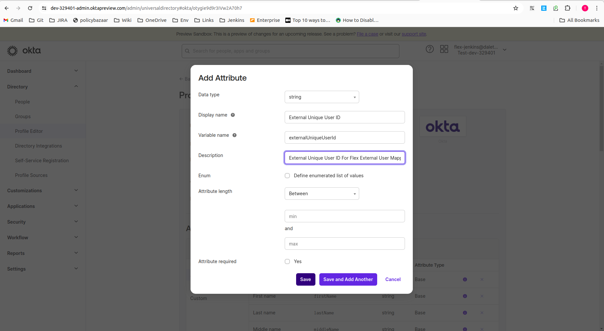Click the QR code extension icon in the toolbar
This screenshot has height=331, width=604.
tap(532, 8)
